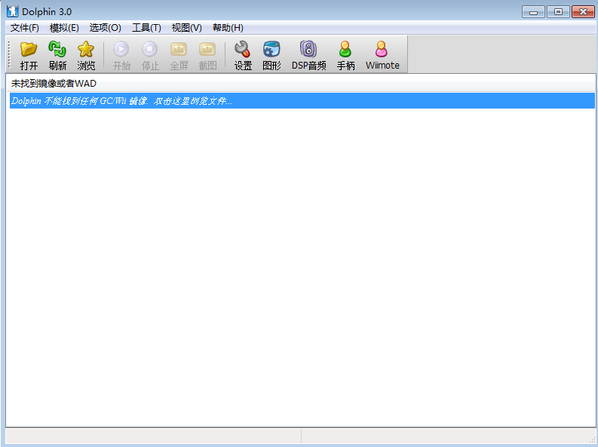Open the 模拟(E) menu
598x447 pixels.
(x=64, y=28)
